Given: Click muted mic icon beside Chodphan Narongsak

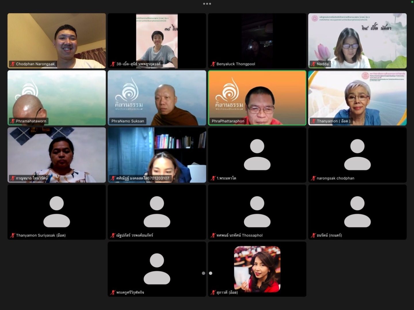Looking at the screenshot, I should 12,64.
